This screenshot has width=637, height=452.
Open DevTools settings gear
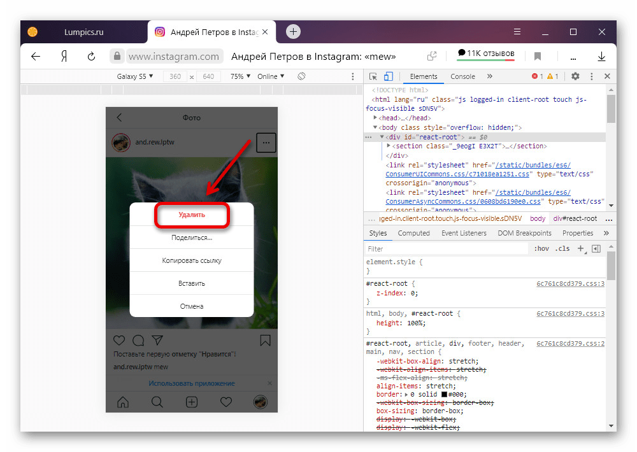pyautogui.click(x=575, y=76)
